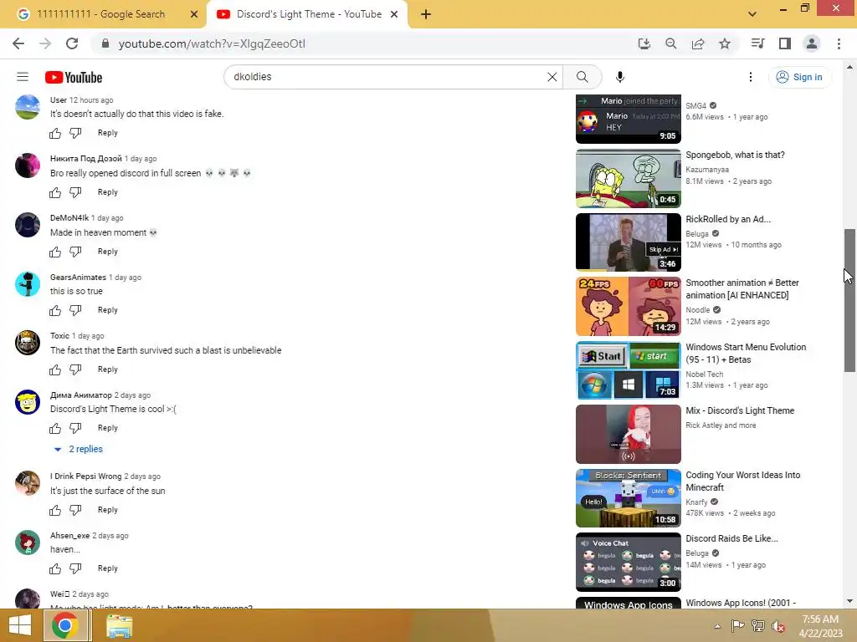Bookmark this page with star icon
857x642 pixels.
[x=725, y=43]
